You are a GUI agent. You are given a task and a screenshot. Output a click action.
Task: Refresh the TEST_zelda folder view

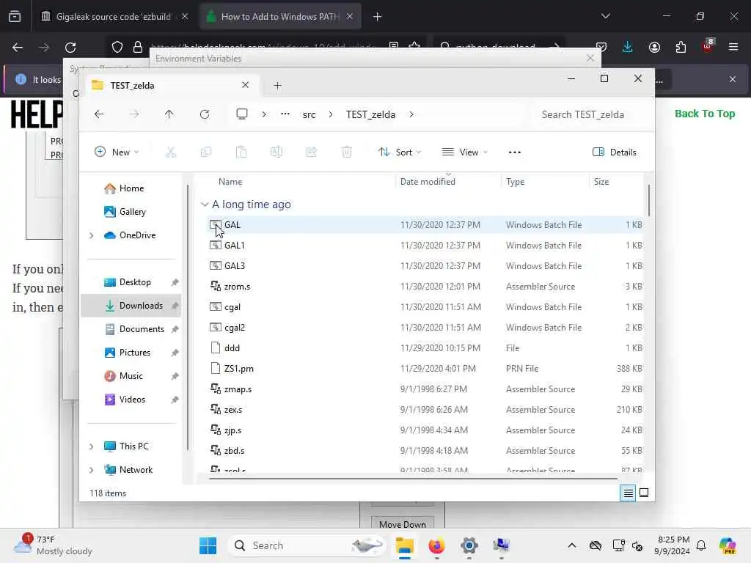click(205, 114)
